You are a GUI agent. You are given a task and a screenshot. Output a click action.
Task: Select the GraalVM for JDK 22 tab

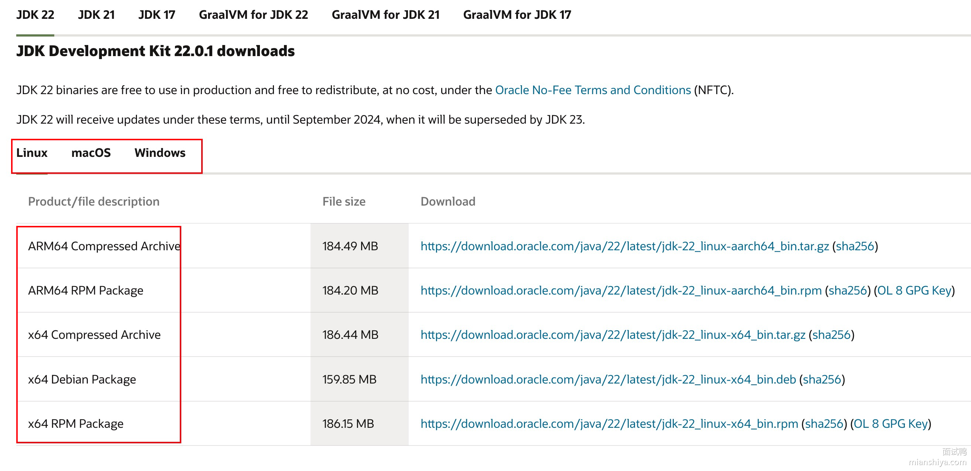(253, 15)
